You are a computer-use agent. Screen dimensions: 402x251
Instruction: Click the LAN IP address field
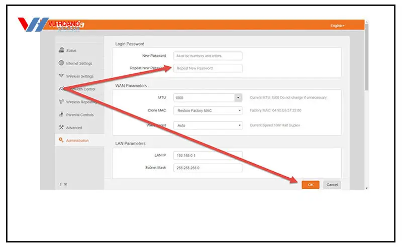pyautogui.click(x=208, y=156)
